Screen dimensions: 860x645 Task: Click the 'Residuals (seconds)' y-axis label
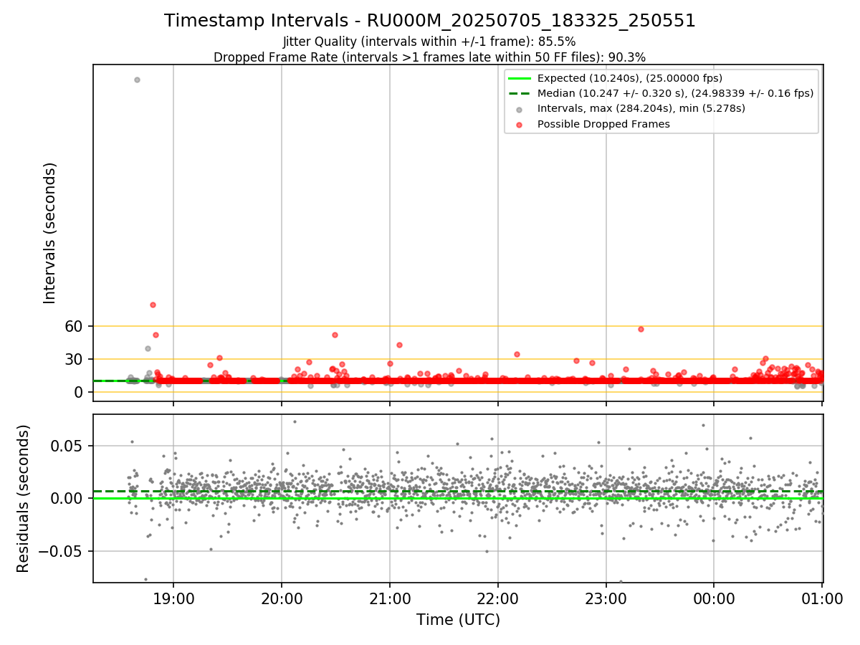pyautogui.click(x=23, y=498)
